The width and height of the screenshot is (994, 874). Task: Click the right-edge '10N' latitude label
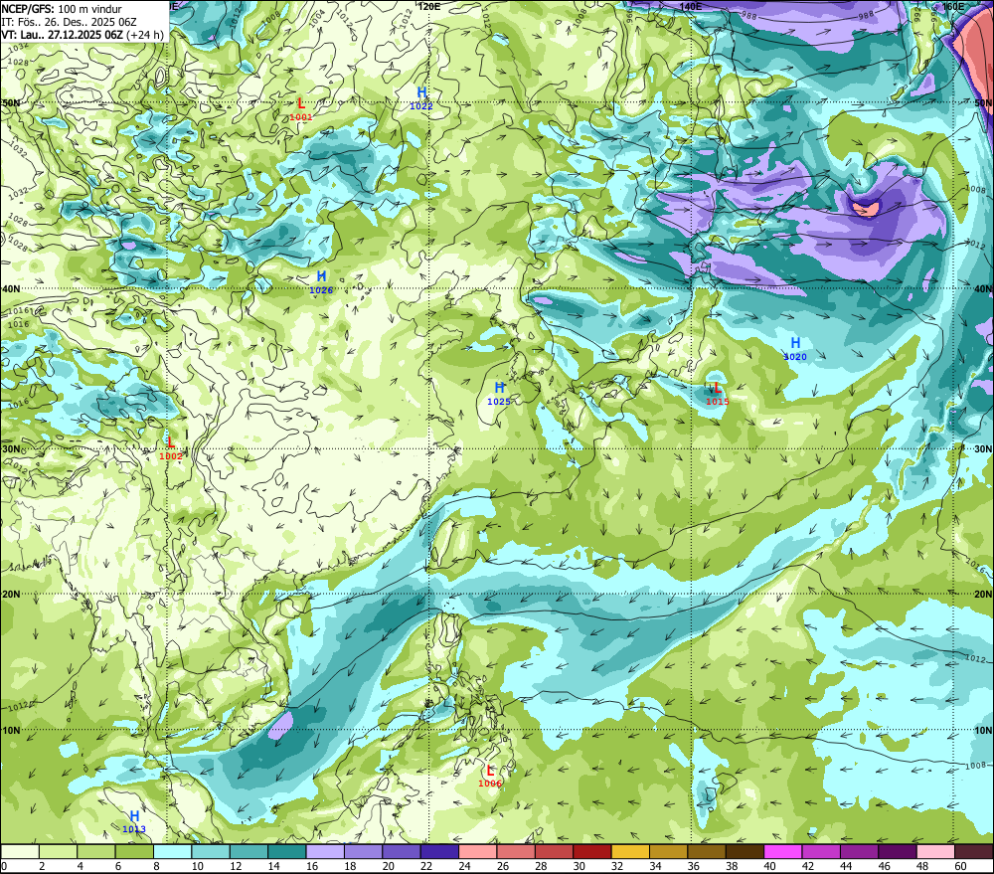click(983, 731)
